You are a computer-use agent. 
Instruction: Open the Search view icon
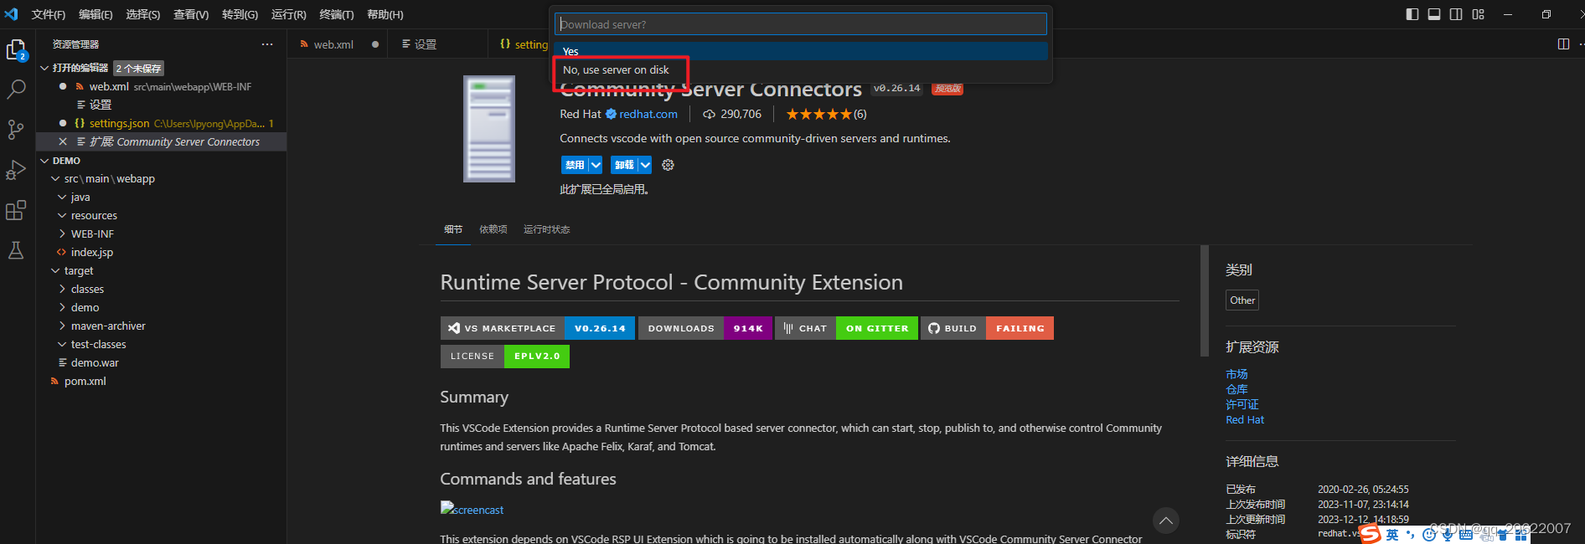[16, 90]
